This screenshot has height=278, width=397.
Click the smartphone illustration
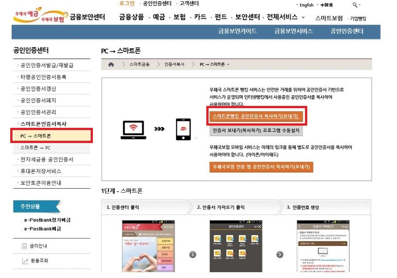pyautogui.click(x=183, y=129)
